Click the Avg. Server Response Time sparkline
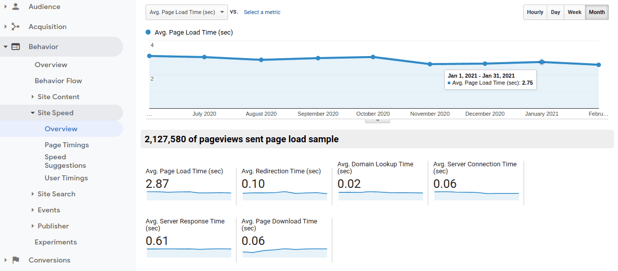 (189, 252)
